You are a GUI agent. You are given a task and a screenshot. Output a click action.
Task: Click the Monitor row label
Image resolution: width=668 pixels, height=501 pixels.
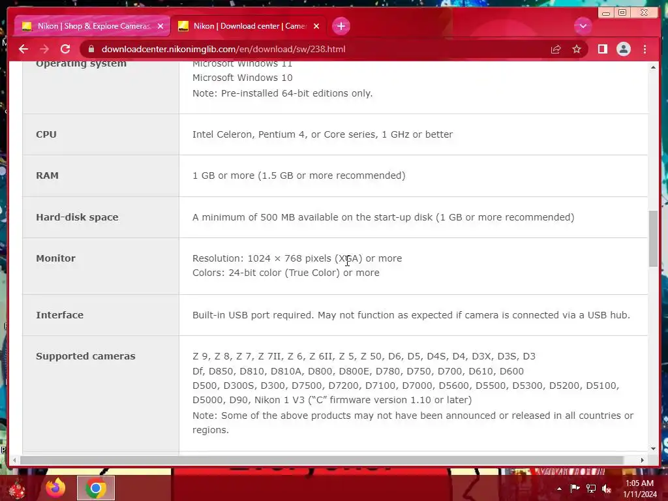56,258
